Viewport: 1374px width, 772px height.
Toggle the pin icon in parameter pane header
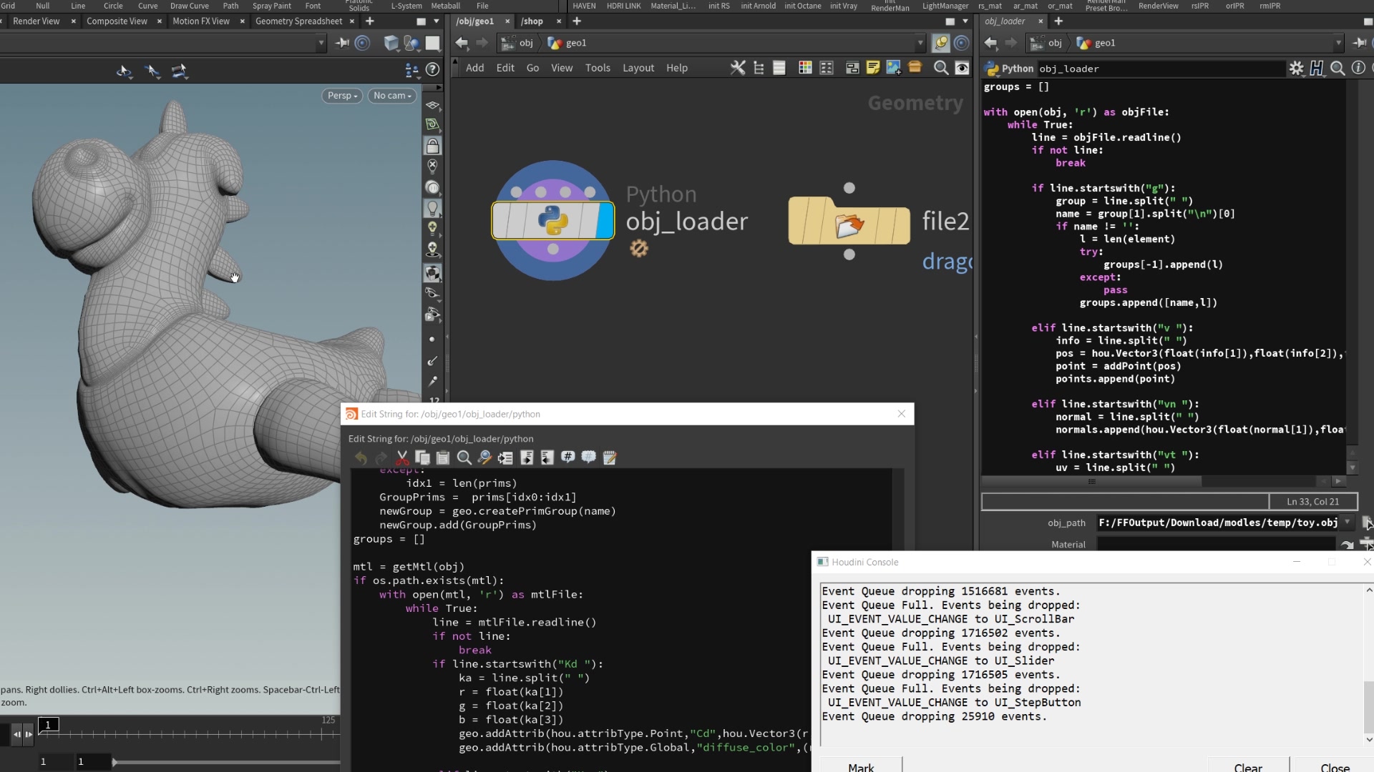click(x=1360, y=43)
